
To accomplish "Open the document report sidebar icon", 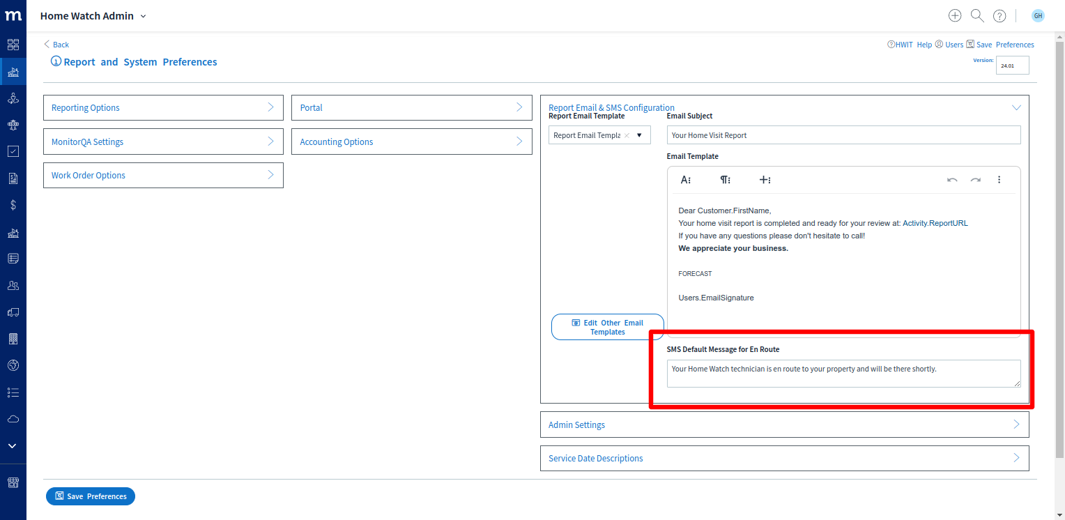I will click(13, 178).
